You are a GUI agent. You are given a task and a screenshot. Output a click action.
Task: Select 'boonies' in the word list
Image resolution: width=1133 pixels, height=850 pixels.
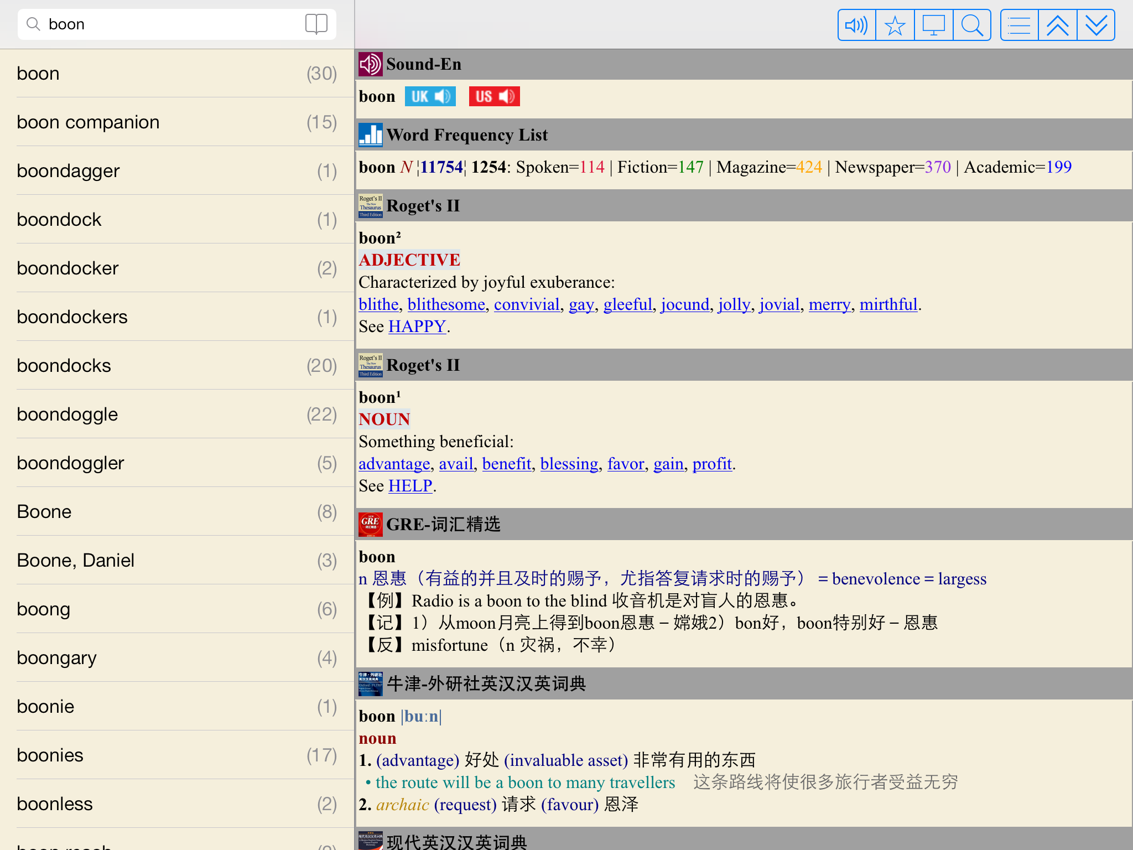coord(177,755)
